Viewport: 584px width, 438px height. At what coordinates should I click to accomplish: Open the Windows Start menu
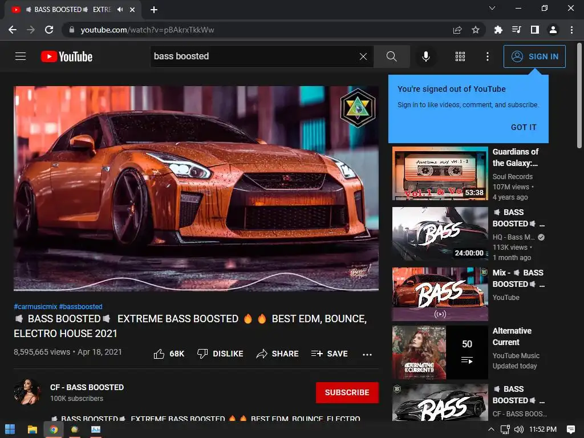10,429
